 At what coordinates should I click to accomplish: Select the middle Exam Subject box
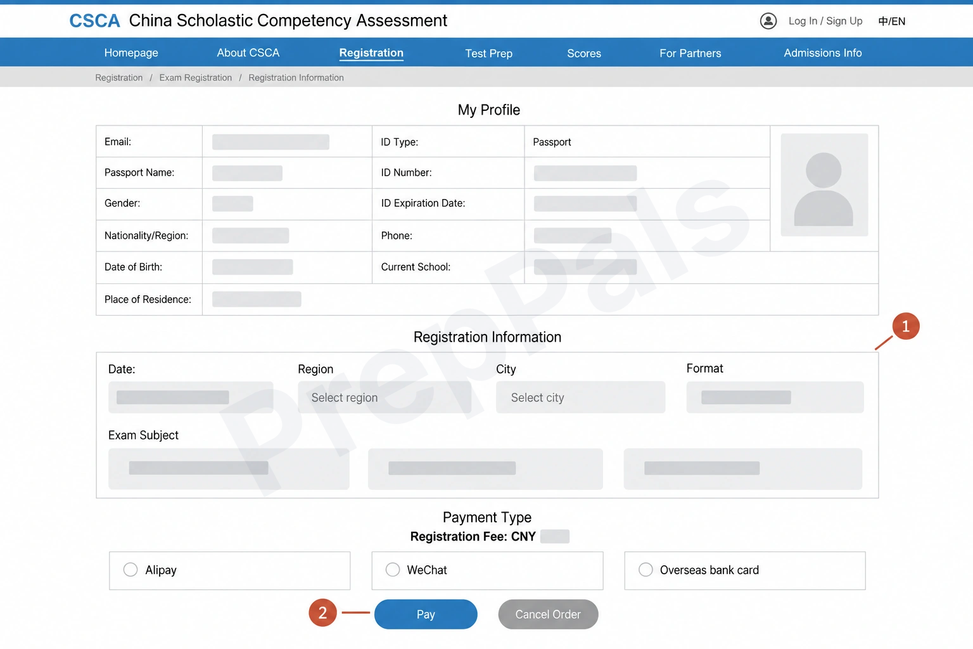485,469
